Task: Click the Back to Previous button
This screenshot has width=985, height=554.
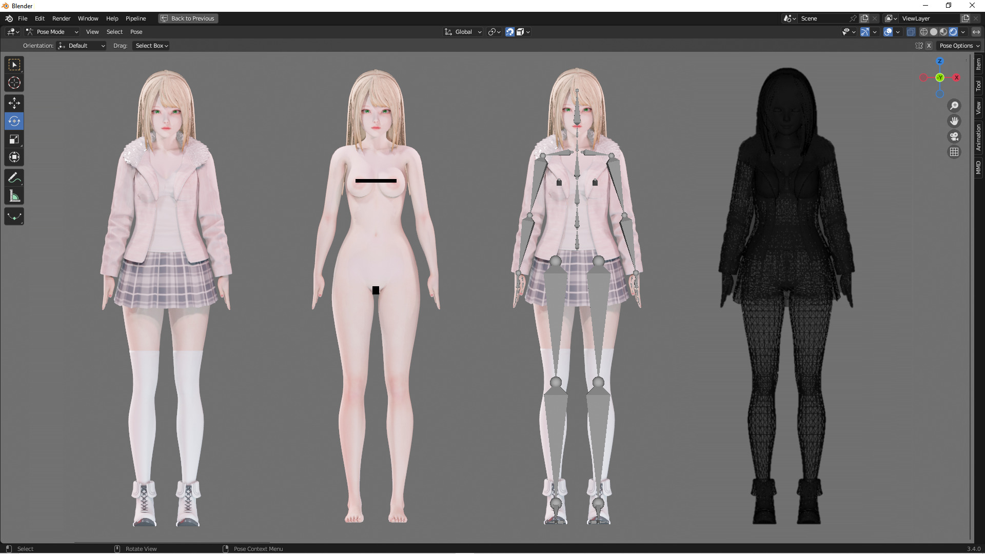Action: (x=188, y=18)
